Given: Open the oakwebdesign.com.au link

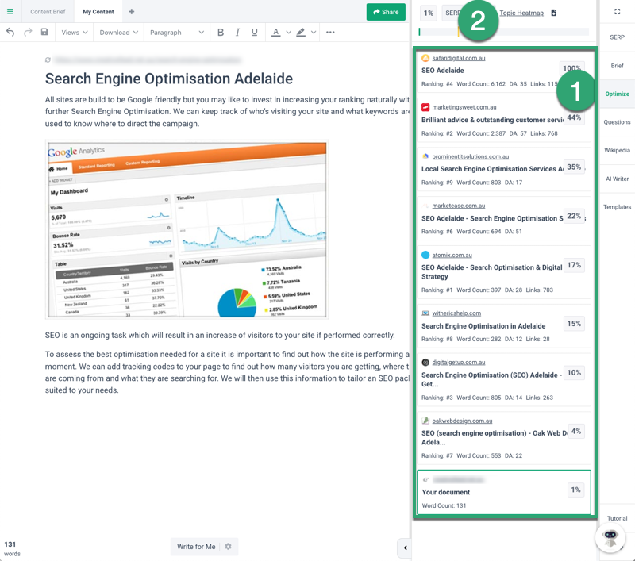Looking at the screenshot, I should [462, 421].
